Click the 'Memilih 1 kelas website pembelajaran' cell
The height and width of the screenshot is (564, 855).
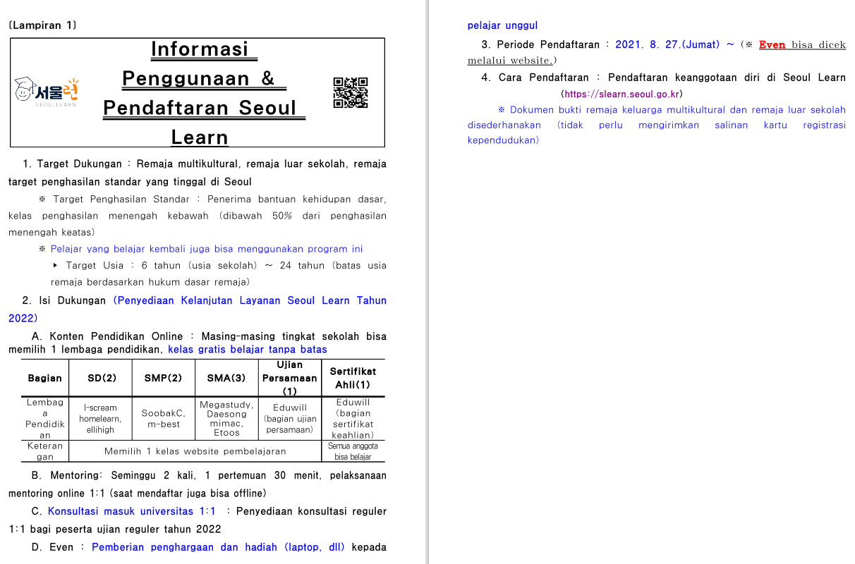pyautogui.click(x=195, y=451)
